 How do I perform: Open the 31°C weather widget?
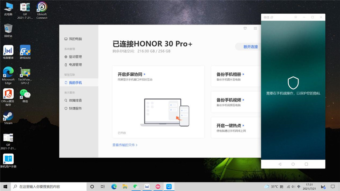274,187
